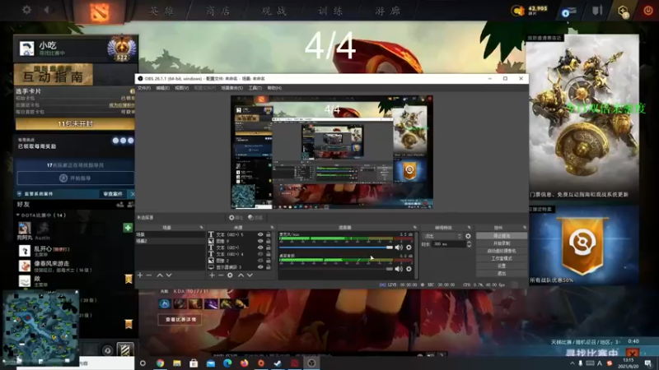The image size is (659, 370).
Task: Open OBS 帮助(H) menu
Action: tap(274, 88)
